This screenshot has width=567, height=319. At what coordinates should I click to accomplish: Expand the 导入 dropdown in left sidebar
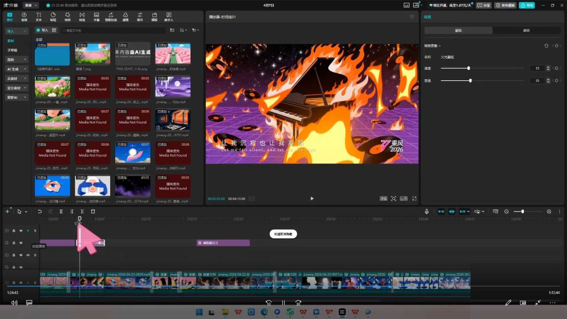tap(16, 31)
